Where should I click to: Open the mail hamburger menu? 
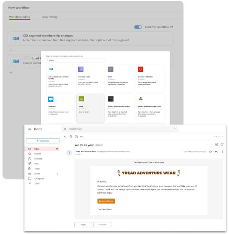30,129
